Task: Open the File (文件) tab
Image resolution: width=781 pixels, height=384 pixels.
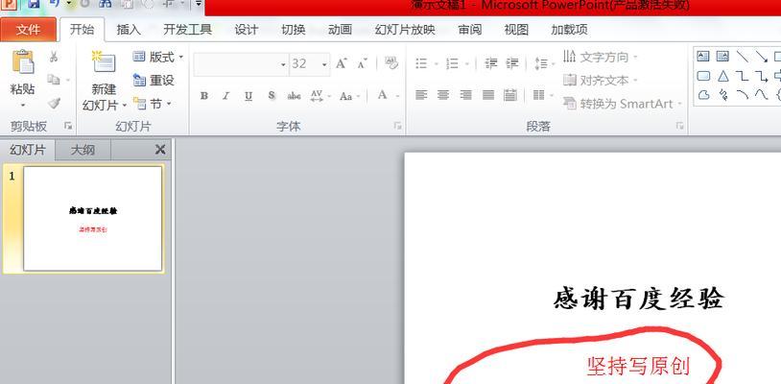Action: (28, 30)
